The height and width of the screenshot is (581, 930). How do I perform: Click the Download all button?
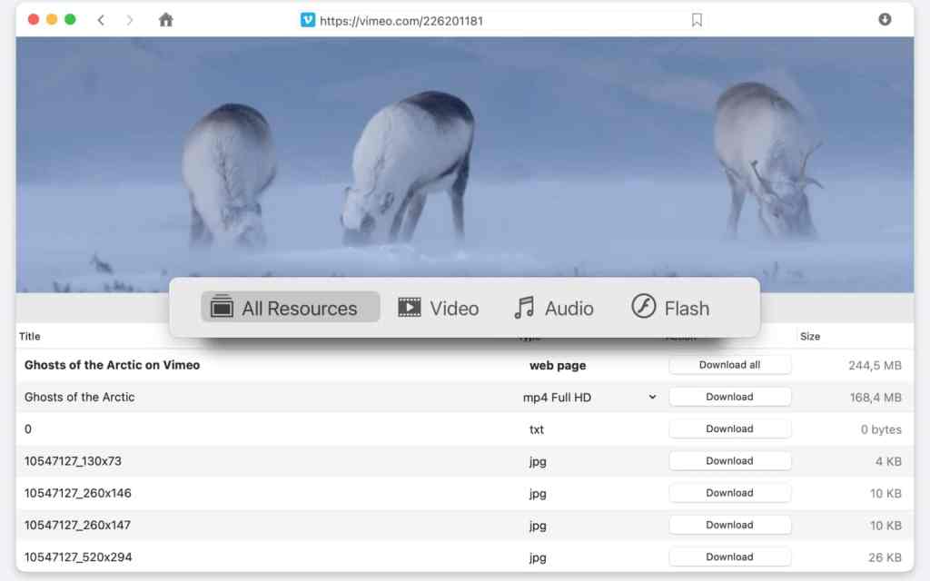(x=729, y=365)
